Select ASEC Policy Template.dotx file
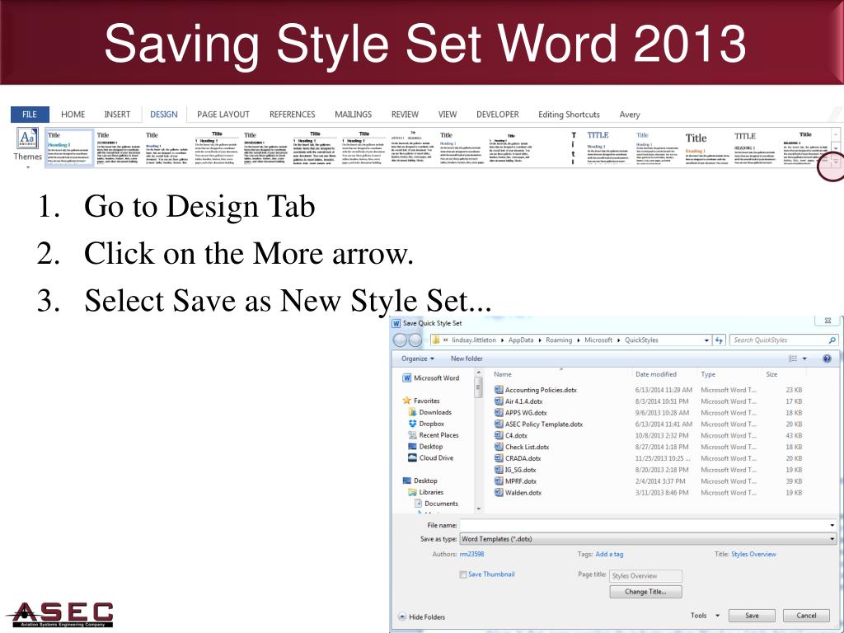The width and height of the screenshot is (844, 633). tap(539, 424)
